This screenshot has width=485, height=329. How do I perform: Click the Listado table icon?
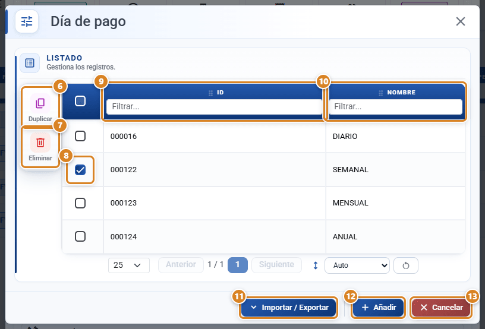[x=30, y=63]
